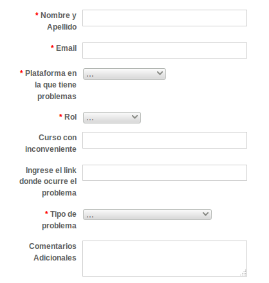Click the Tipo de problema label
Screen dimensions: 269x283
click(60, 220)
